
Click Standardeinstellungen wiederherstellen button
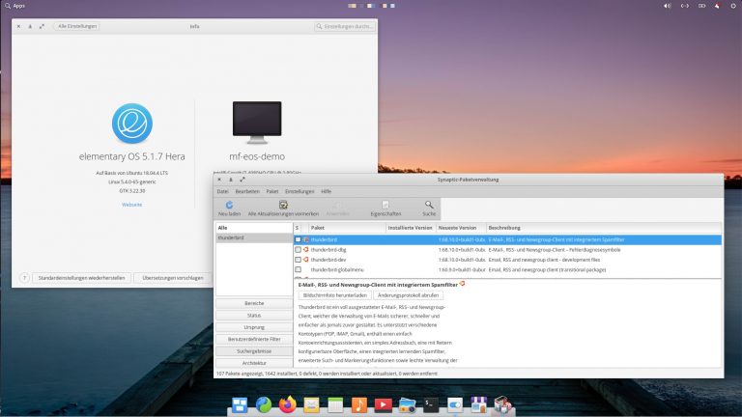tap(81, 278)
